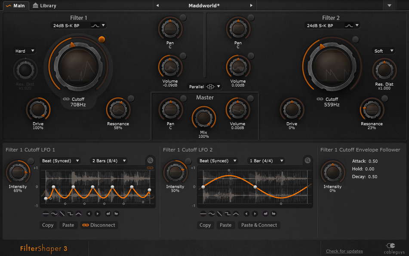This screenshot has height=256, width=409.
Task: Toggle LFO 2 Intensity modulation button
Action: [188, 161]
